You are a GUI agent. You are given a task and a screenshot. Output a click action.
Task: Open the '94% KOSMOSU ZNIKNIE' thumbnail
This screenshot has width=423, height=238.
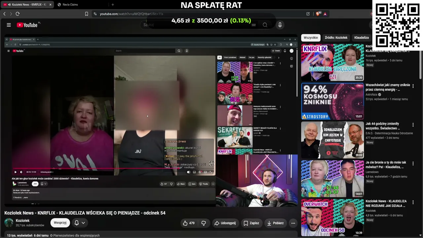332,101
